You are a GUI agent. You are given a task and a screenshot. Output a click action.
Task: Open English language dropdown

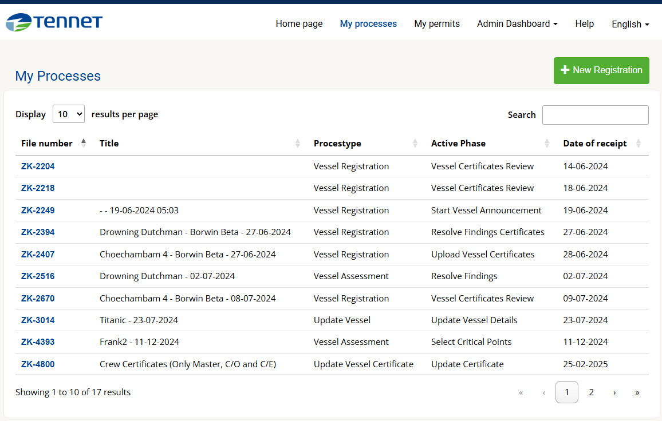630,24
